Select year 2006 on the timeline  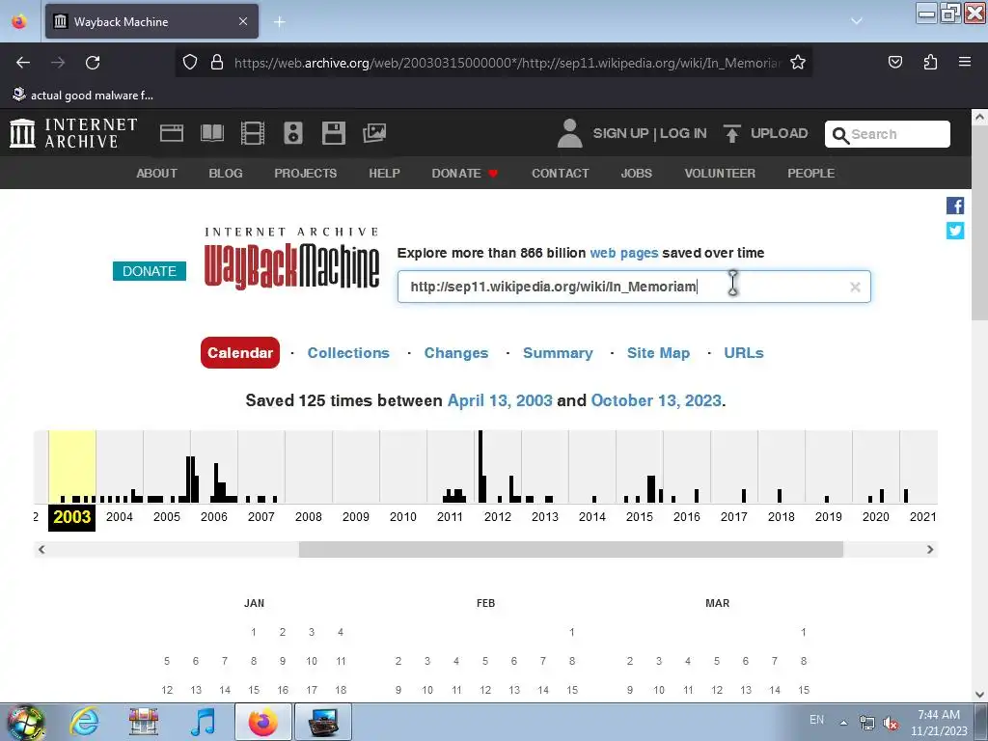214,517
